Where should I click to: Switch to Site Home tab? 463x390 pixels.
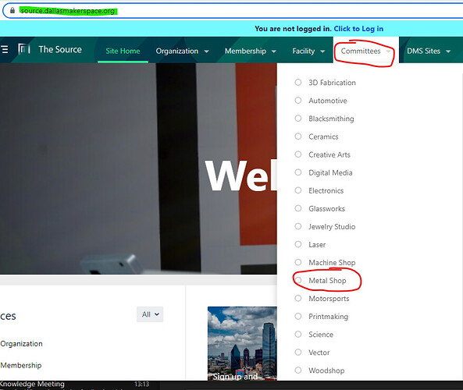[x=123, y=51]
